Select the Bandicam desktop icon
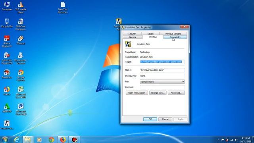The height and width of the screenshot is (143, 254). tap(7, 74)
